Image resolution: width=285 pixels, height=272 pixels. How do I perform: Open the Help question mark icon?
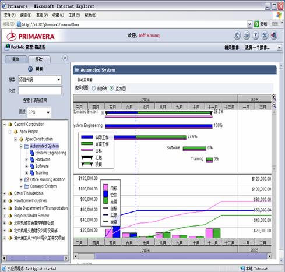pyautogui.click(x=255, y=36)
